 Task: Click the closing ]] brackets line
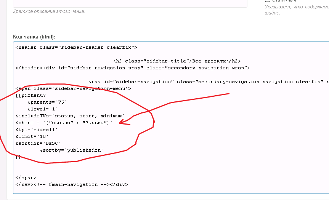click(18, 157)
